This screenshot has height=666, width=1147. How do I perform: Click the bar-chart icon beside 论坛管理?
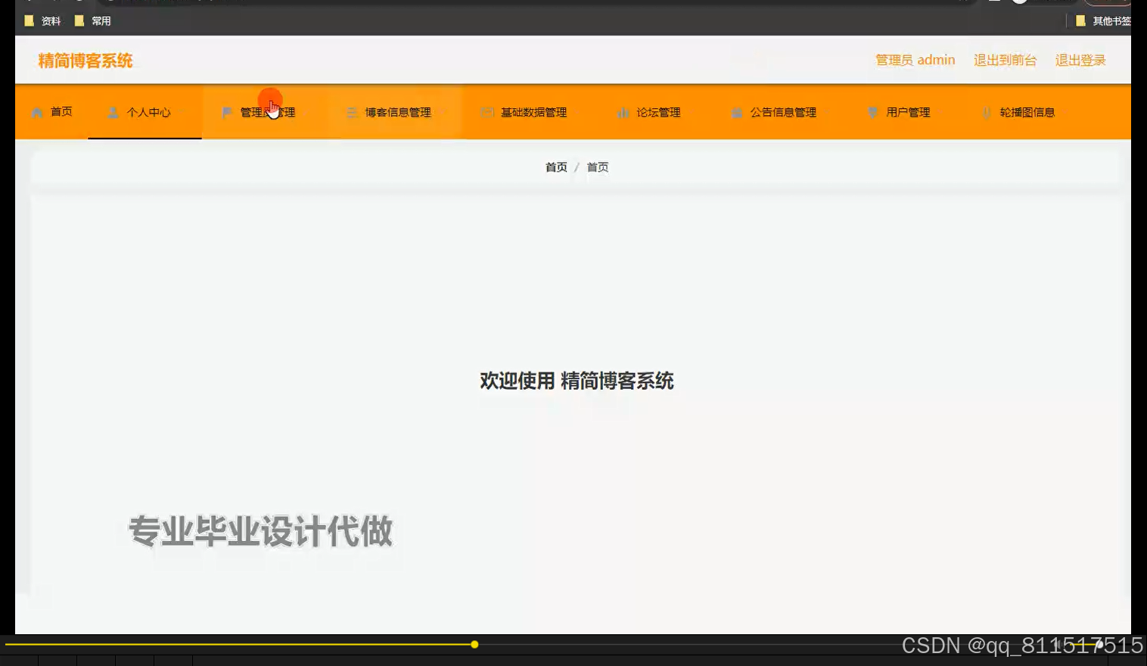click(623, 112)
